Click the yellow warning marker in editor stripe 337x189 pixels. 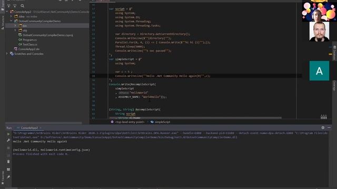(330, 55)
